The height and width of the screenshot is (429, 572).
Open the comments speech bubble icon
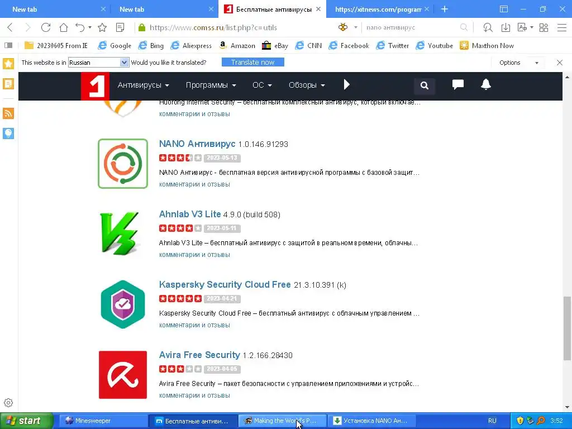458,85
